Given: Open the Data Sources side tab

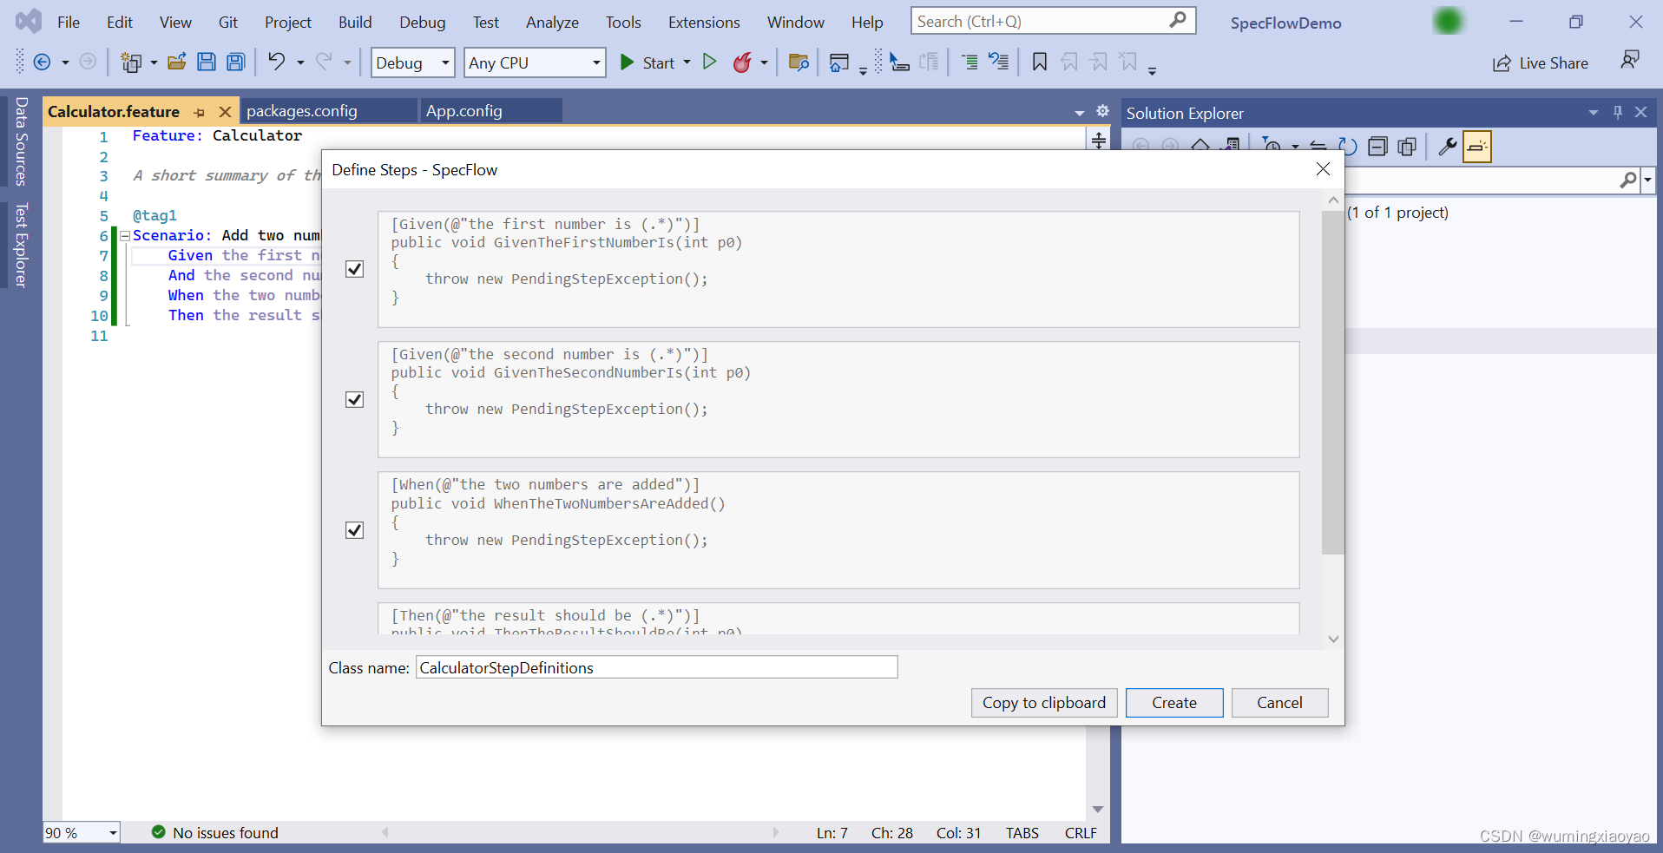Looking at the screenshot, I should click(21, 141).
